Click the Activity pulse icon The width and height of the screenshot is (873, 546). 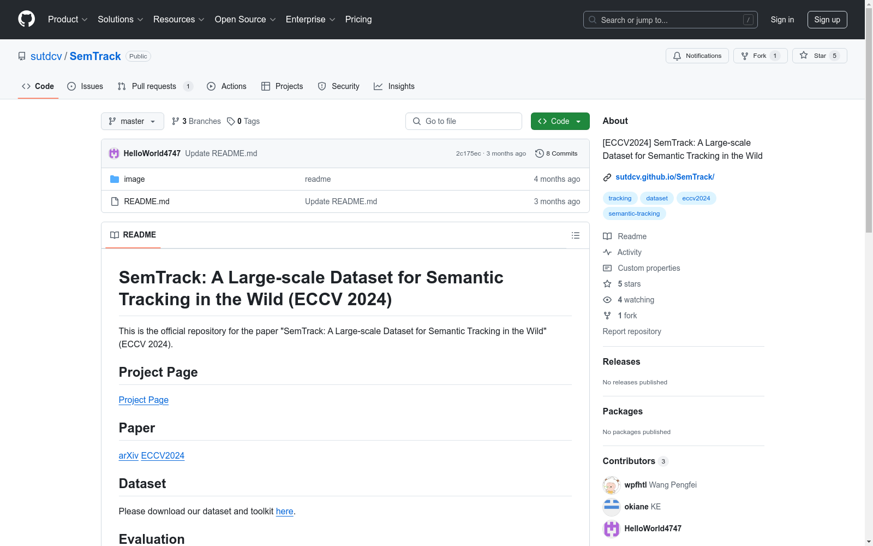pos(607,252)
